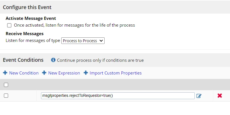Click the Event Conditions section heading
The image size is (230, 115).
23,60
